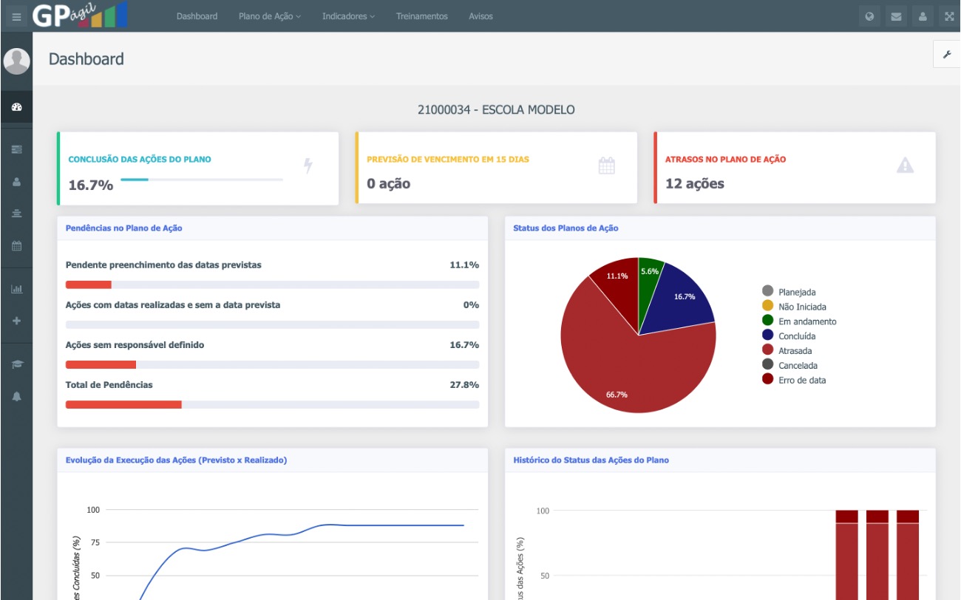Open the person sidebar icon
961x600 pixels.
(x=16, y=182)
